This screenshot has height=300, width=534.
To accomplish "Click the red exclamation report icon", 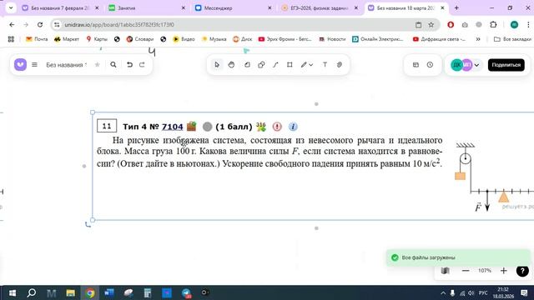I will point(277,127).
